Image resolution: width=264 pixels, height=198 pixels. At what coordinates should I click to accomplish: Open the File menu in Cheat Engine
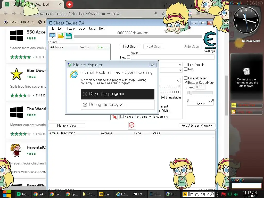[x=52, y=28]
